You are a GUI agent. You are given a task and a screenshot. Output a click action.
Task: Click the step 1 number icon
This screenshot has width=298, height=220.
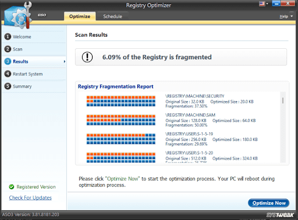coord(8,37)
